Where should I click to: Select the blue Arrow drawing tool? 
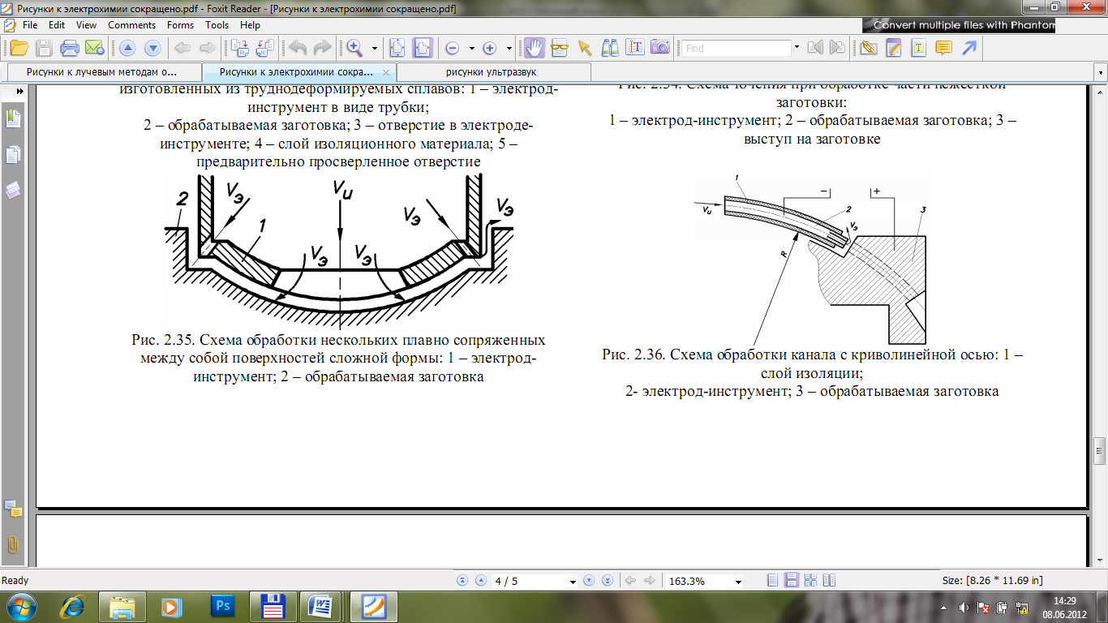[x=968, y=48]
